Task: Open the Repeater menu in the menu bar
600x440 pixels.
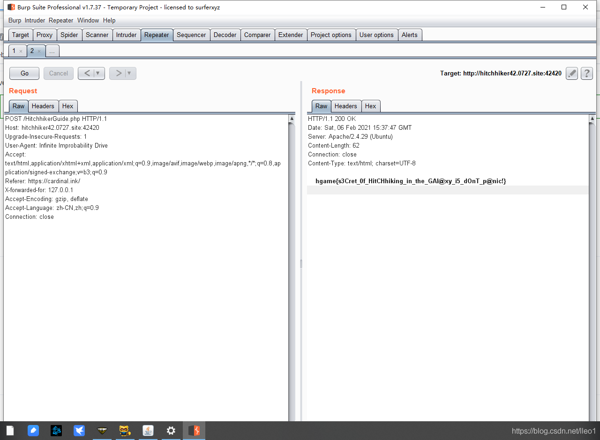Action: [61, 21]
